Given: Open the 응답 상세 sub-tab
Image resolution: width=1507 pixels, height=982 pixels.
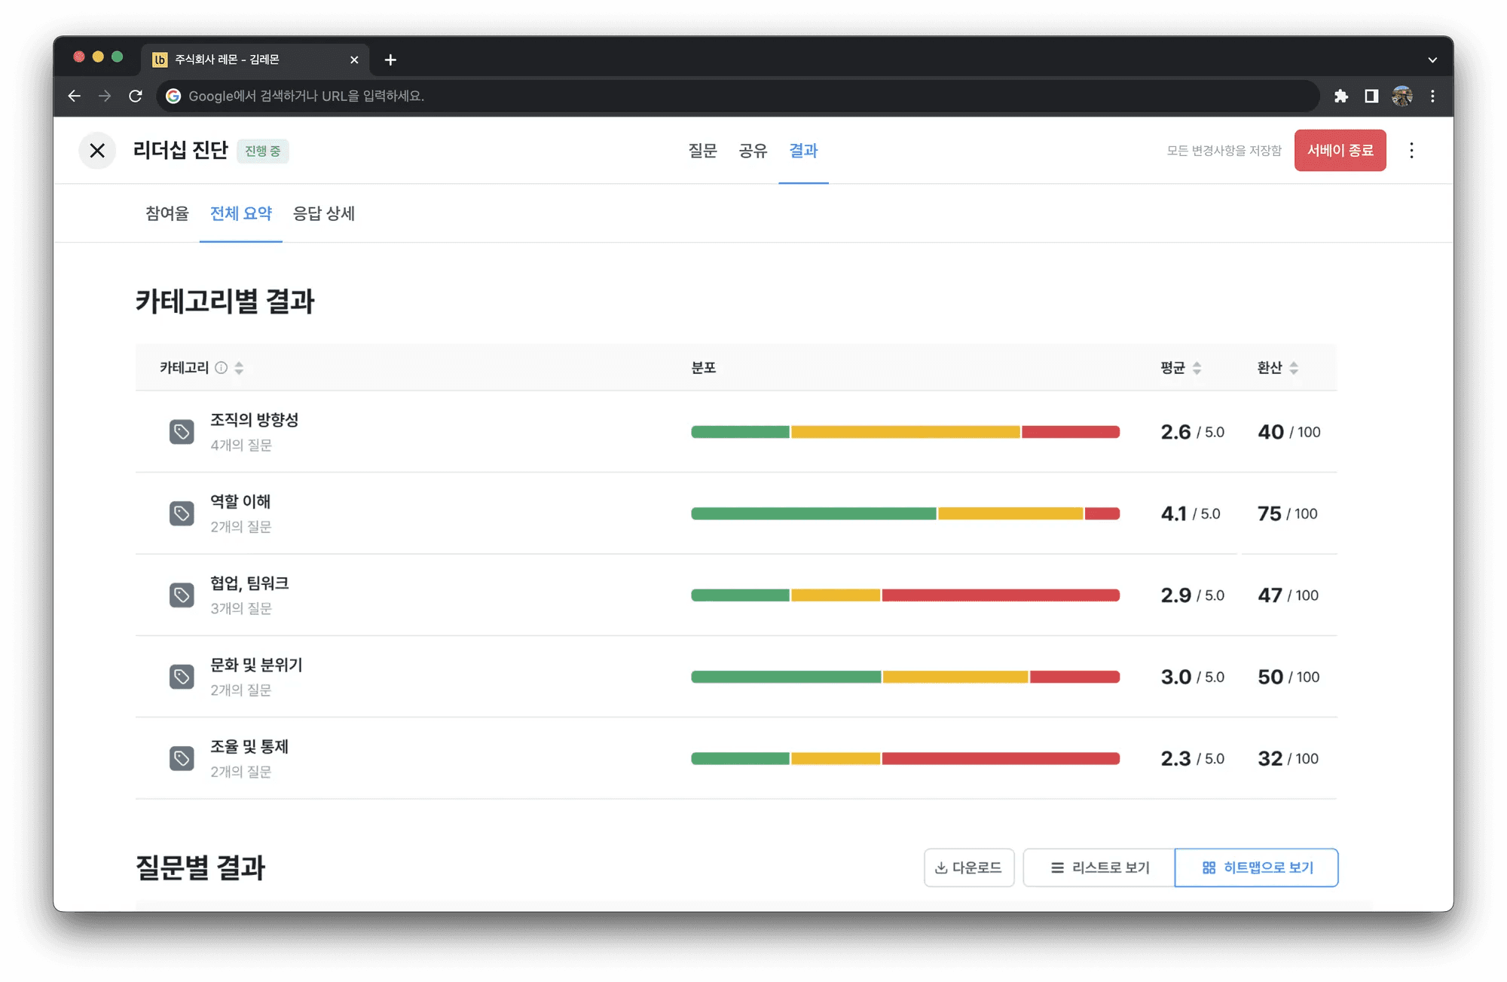Looking at the screenshot, I should point(323,213).
